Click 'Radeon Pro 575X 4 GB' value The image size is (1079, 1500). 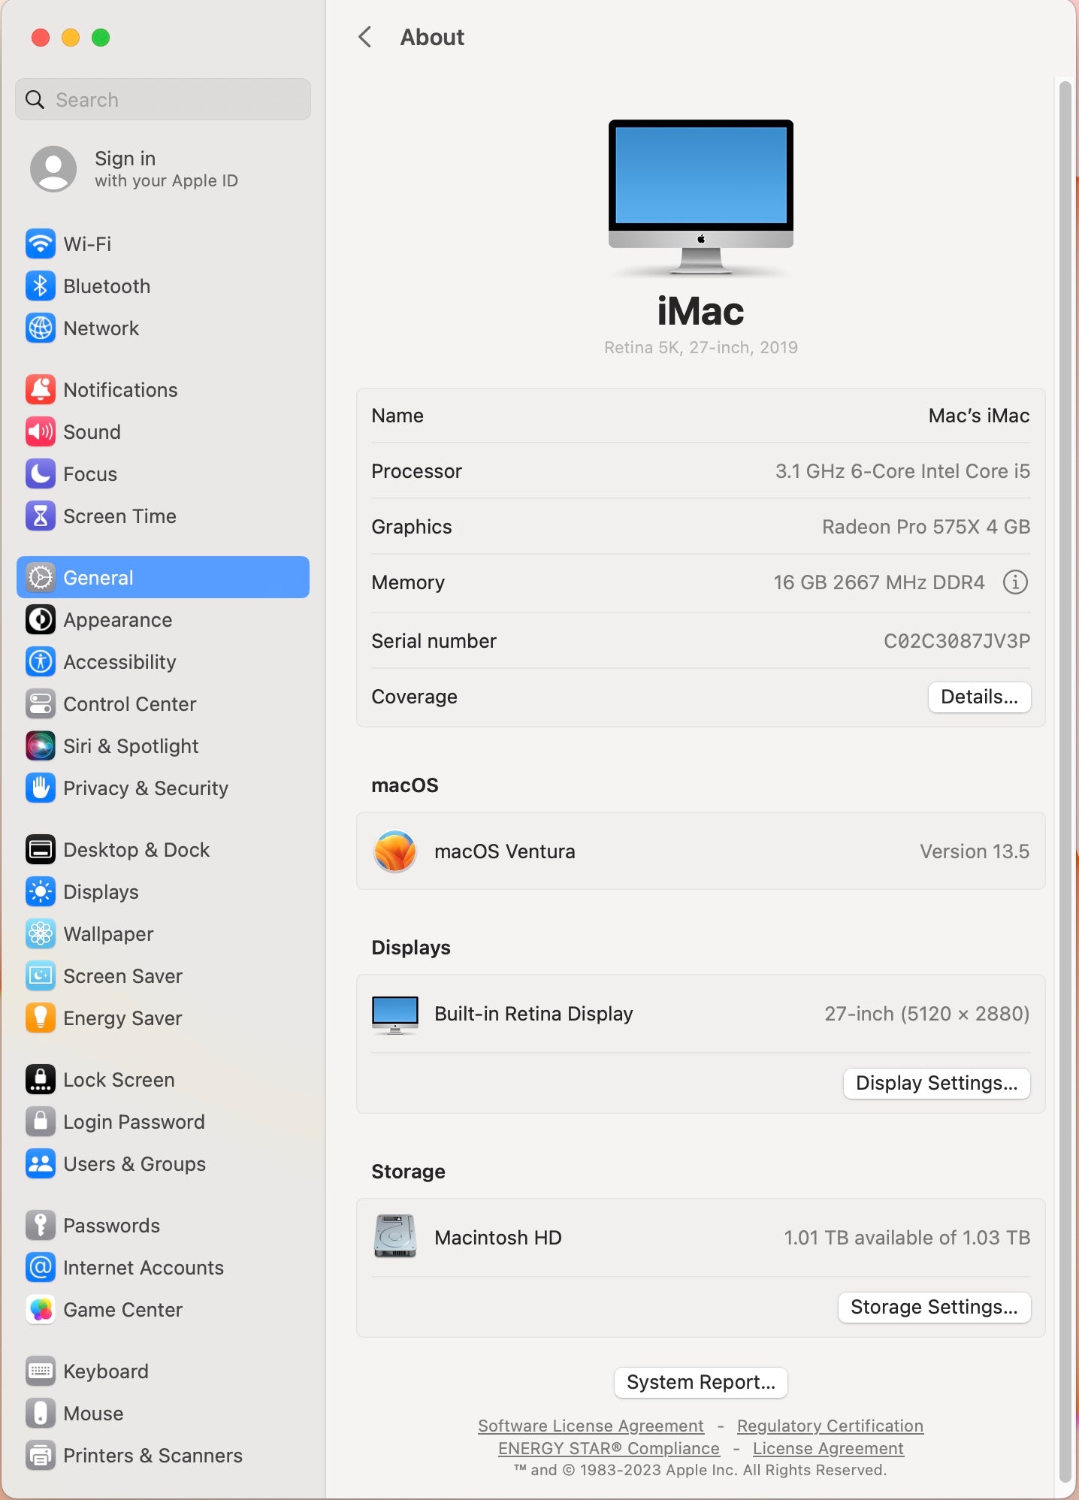[x=926, y=527]
